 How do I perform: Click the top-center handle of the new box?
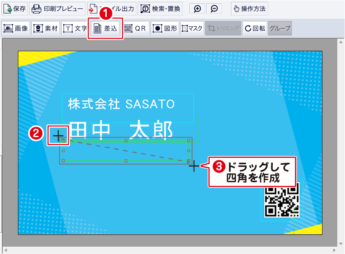126,141
